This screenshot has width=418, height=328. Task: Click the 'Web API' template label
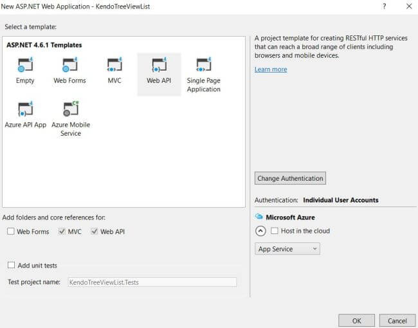coord(159,80)
